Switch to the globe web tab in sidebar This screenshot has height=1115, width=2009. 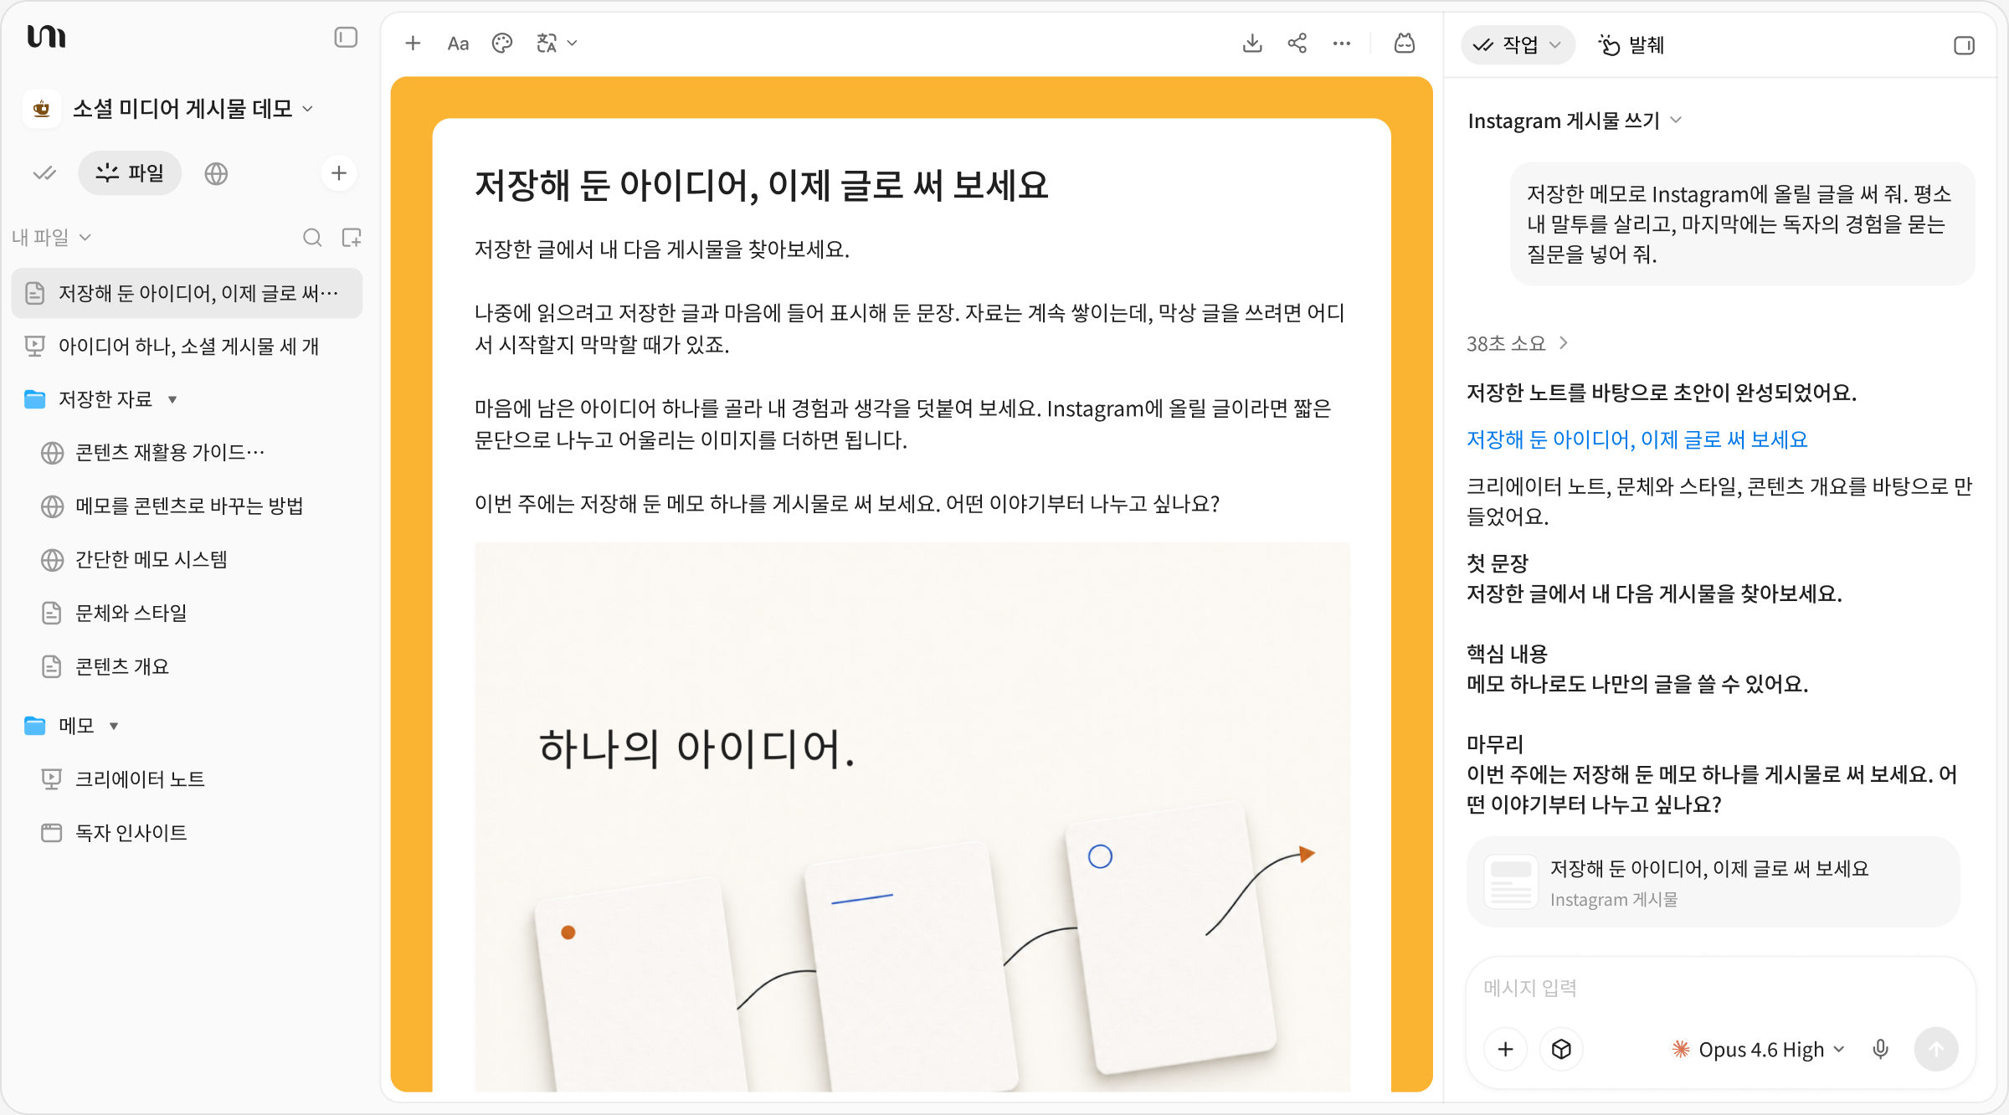(216, 173)
